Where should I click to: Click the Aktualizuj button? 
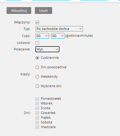[19, 11]
